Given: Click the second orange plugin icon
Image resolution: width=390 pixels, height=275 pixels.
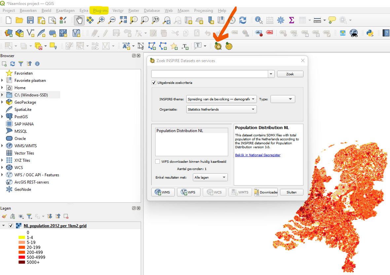Looking at the screenshot, I should (229, 46).
